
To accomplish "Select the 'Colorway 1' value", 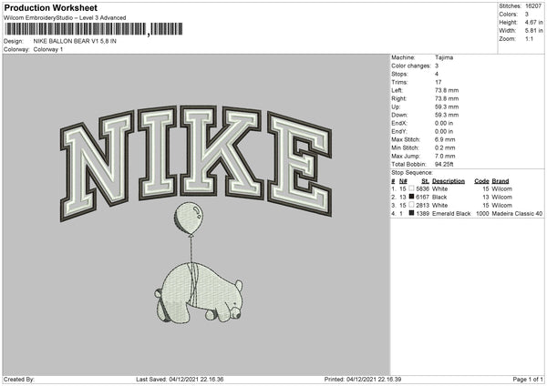I will coord(48,49).
